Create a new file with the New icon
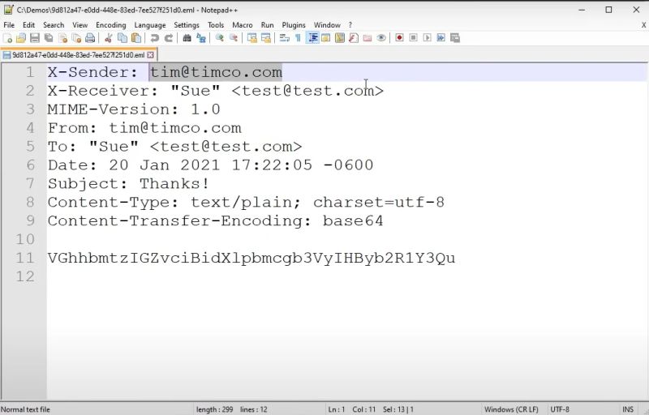The height and width of the screenshot is (415, 649). [7, 38]
